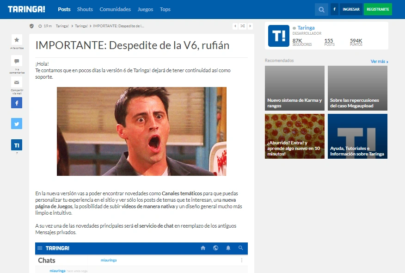The width and height of the screenshot is (405, 273).
Task: Select the shuffle icon near the breadcrumb
Action: tap(242, 26)
